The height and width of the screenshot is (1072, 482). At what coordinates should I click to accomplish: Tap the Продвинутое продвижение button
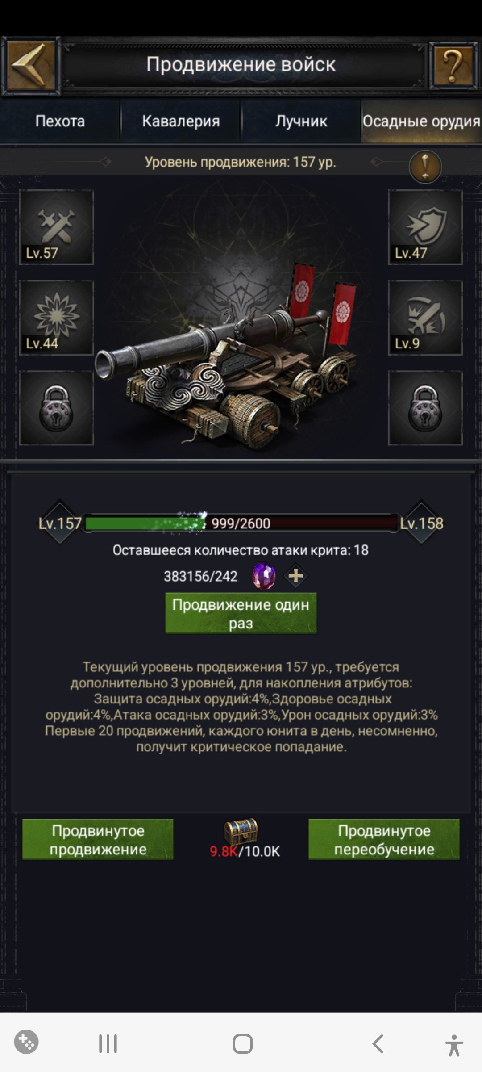(98, 840)
